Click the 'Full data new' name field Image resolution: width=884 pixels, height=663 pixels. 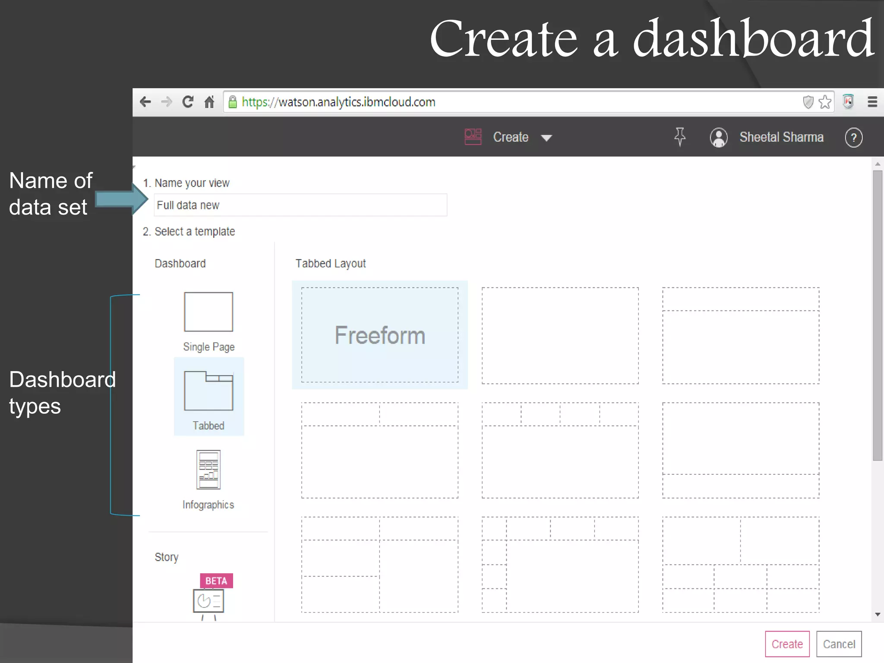(x=300, y=205)
